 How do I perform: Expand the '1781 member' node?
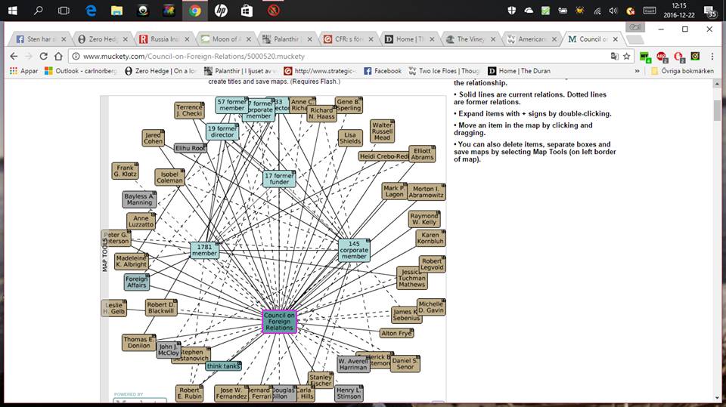[x=204, y=251]
